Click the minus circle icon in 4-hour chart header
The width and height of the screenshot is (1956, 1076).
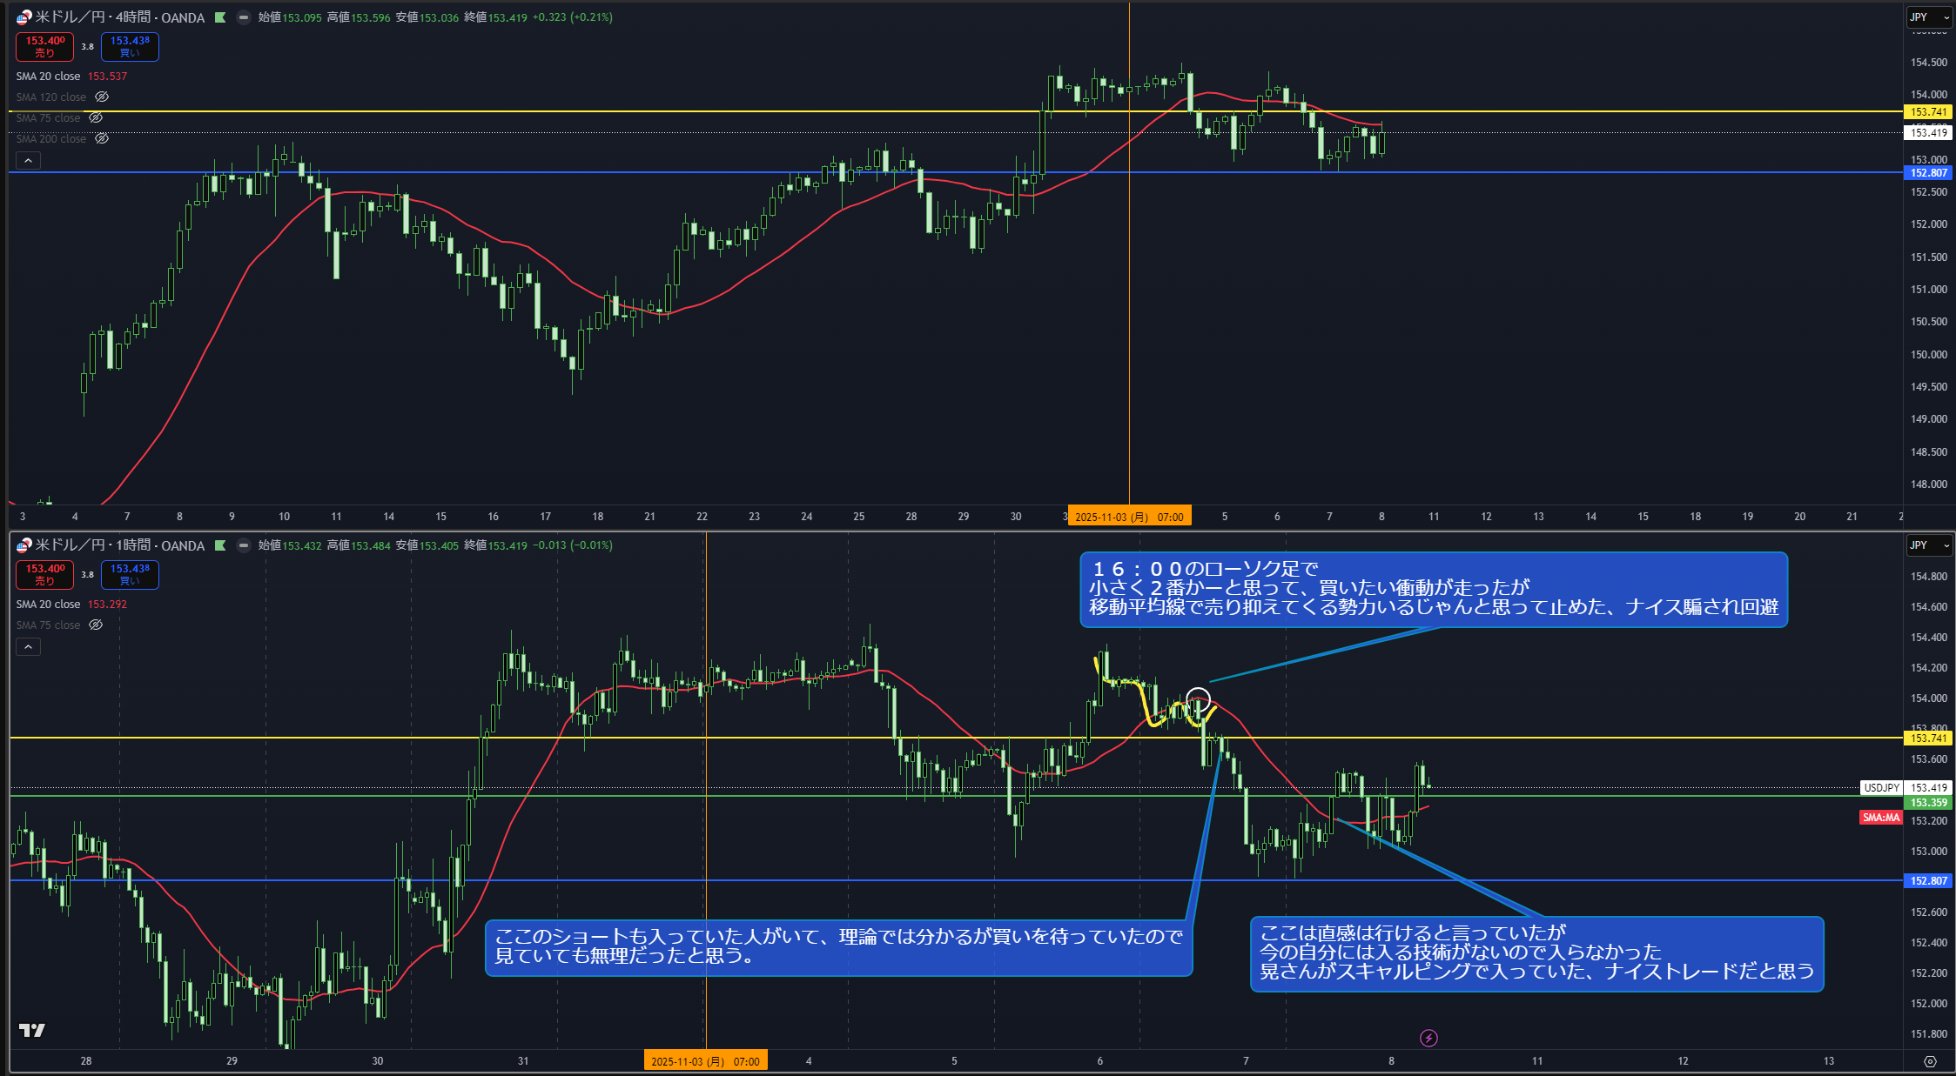pyautogui.click(x=244, y=17)
